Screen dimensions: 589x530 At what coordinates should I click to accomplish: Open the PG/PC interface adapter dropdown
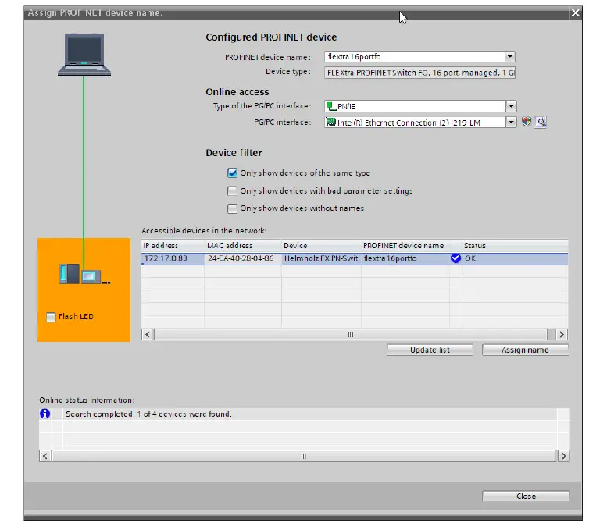511,122
